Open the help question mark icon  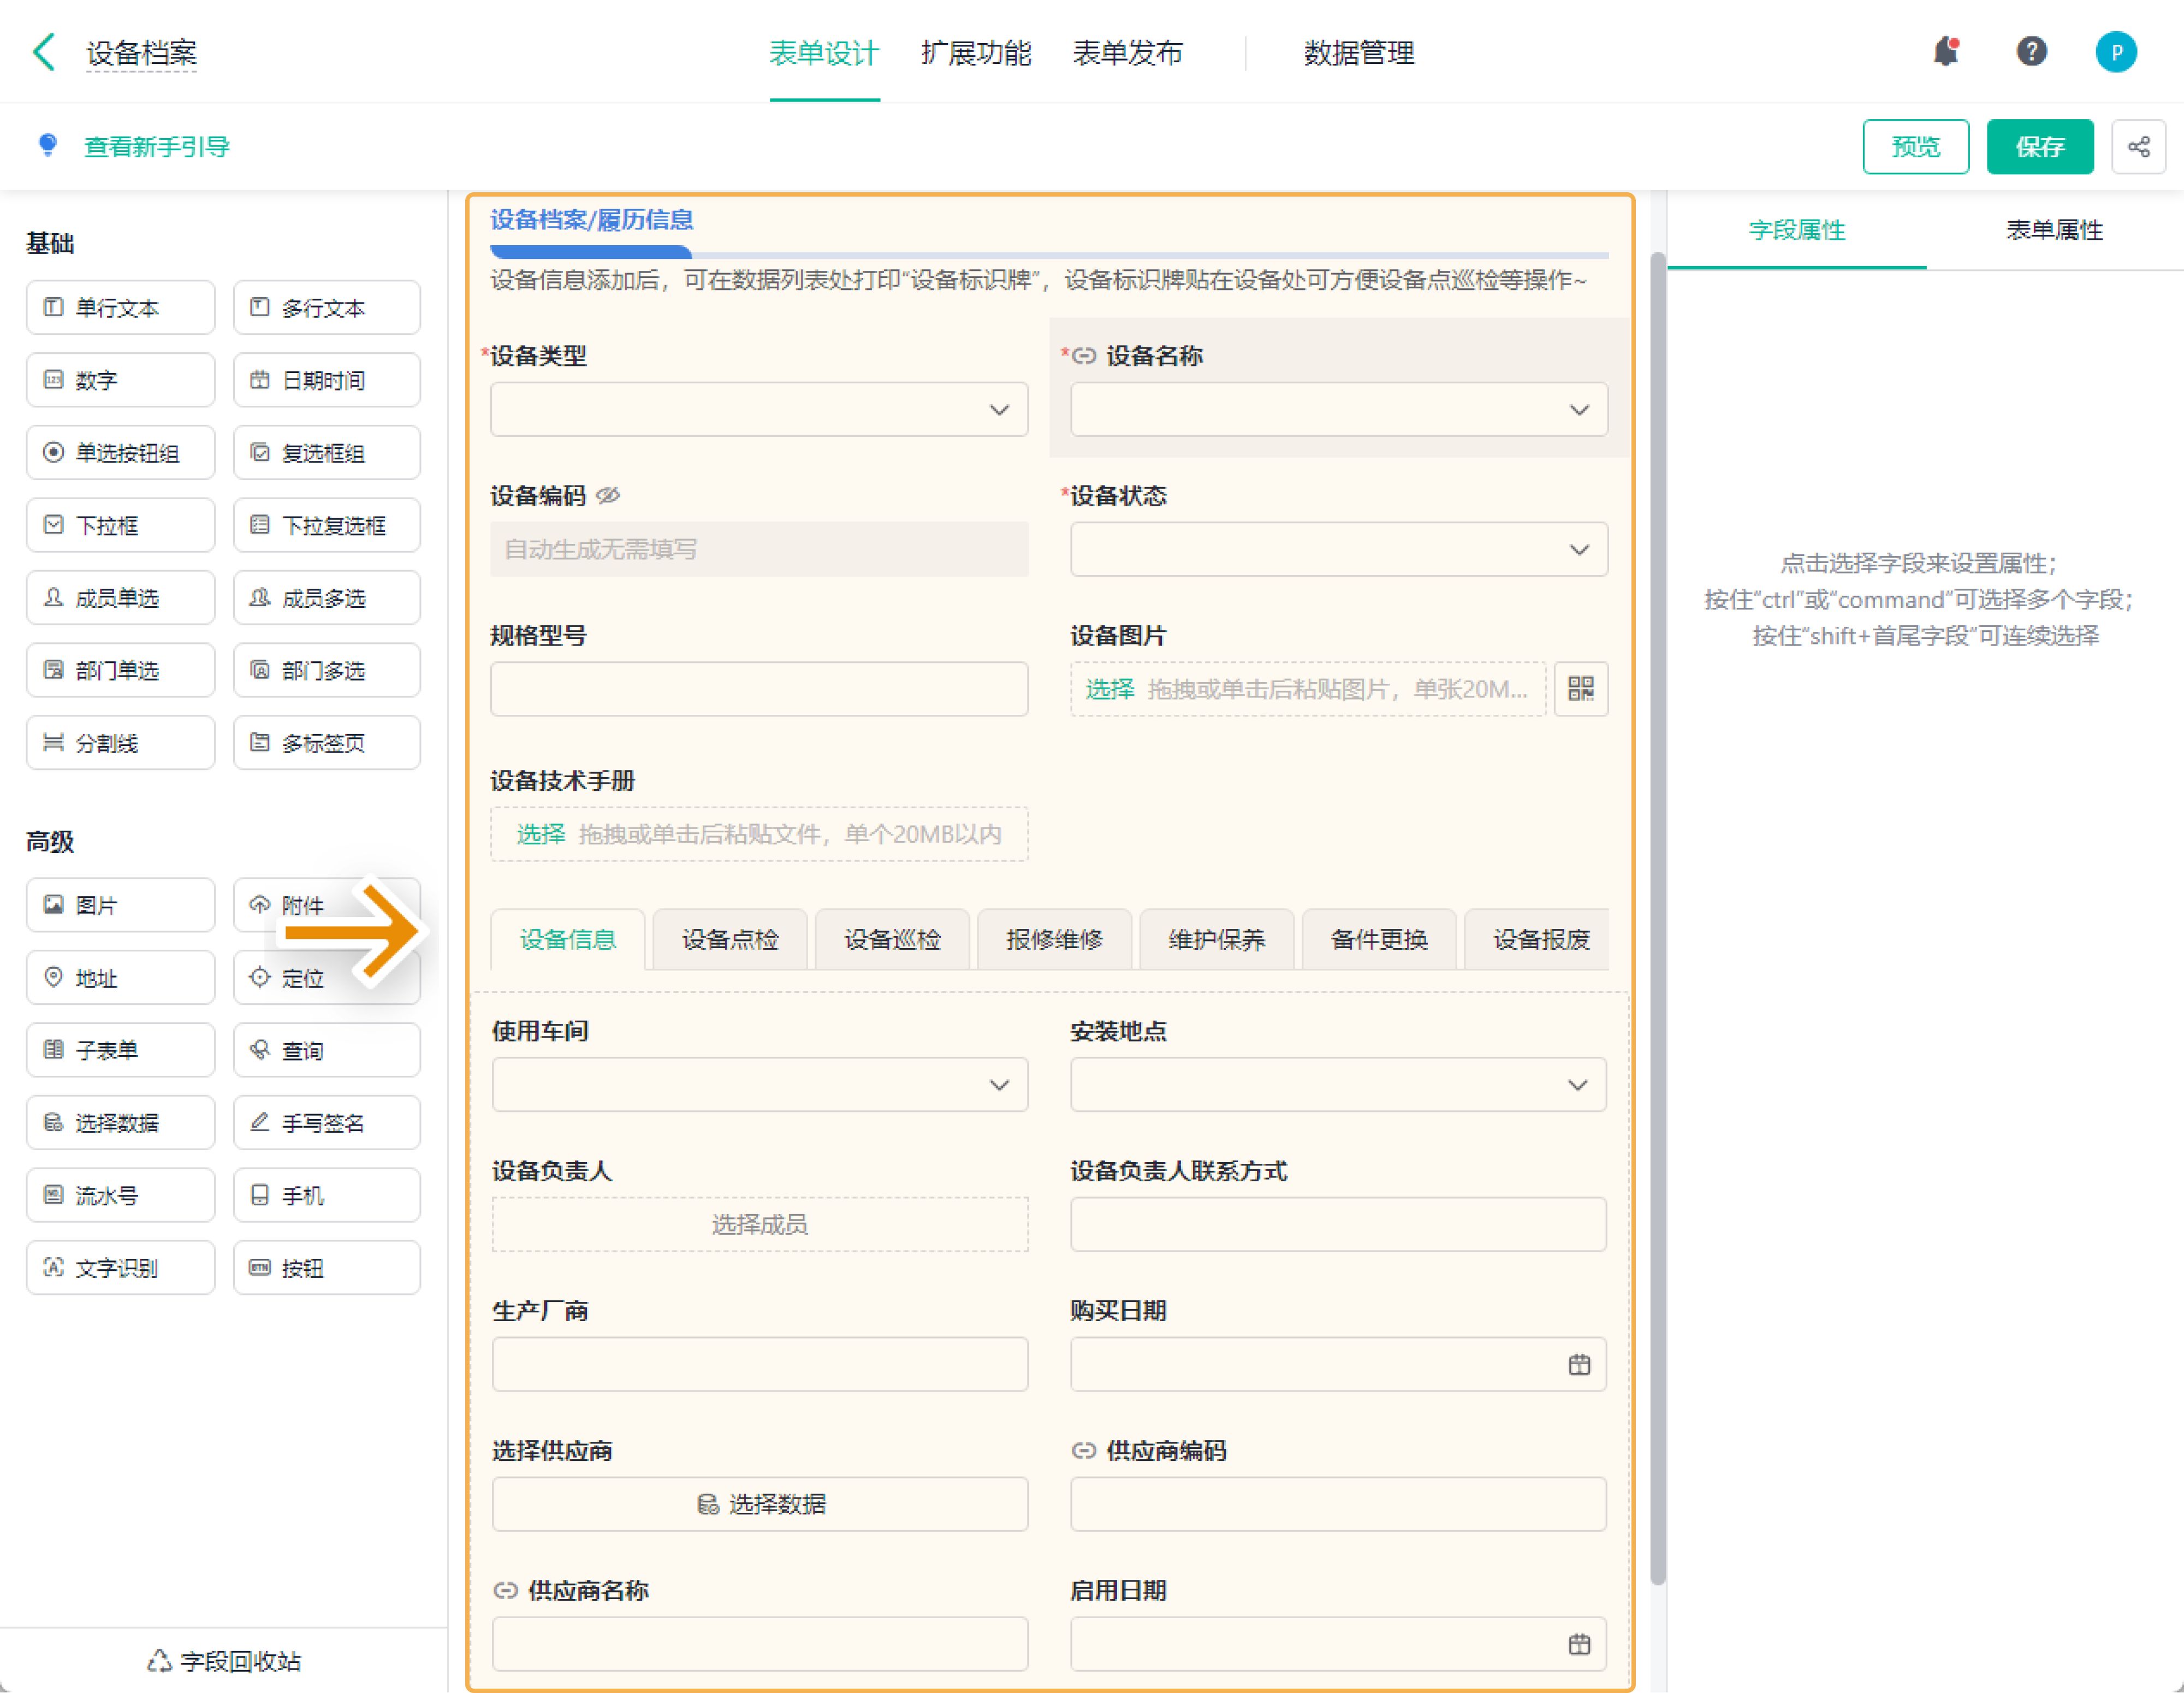[x=2031, y=51]
